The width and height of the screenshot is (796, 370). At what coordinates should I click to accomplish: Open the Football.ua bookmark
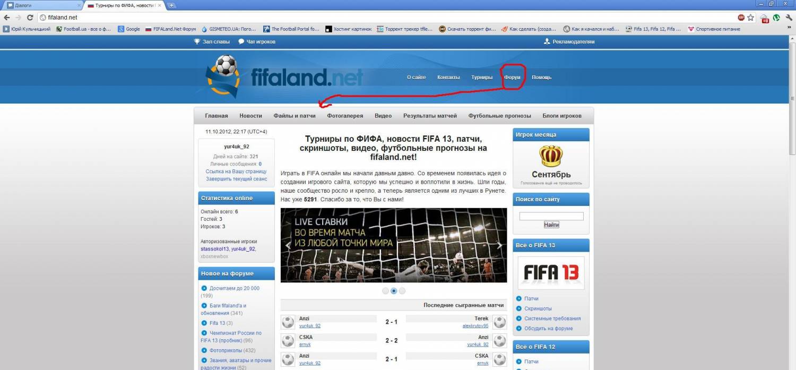(83, 29)
